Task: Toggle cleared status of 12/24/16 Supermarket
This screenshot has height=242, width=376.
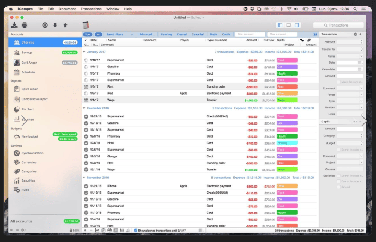Action: pyautogui.click(x=86, y=116)
